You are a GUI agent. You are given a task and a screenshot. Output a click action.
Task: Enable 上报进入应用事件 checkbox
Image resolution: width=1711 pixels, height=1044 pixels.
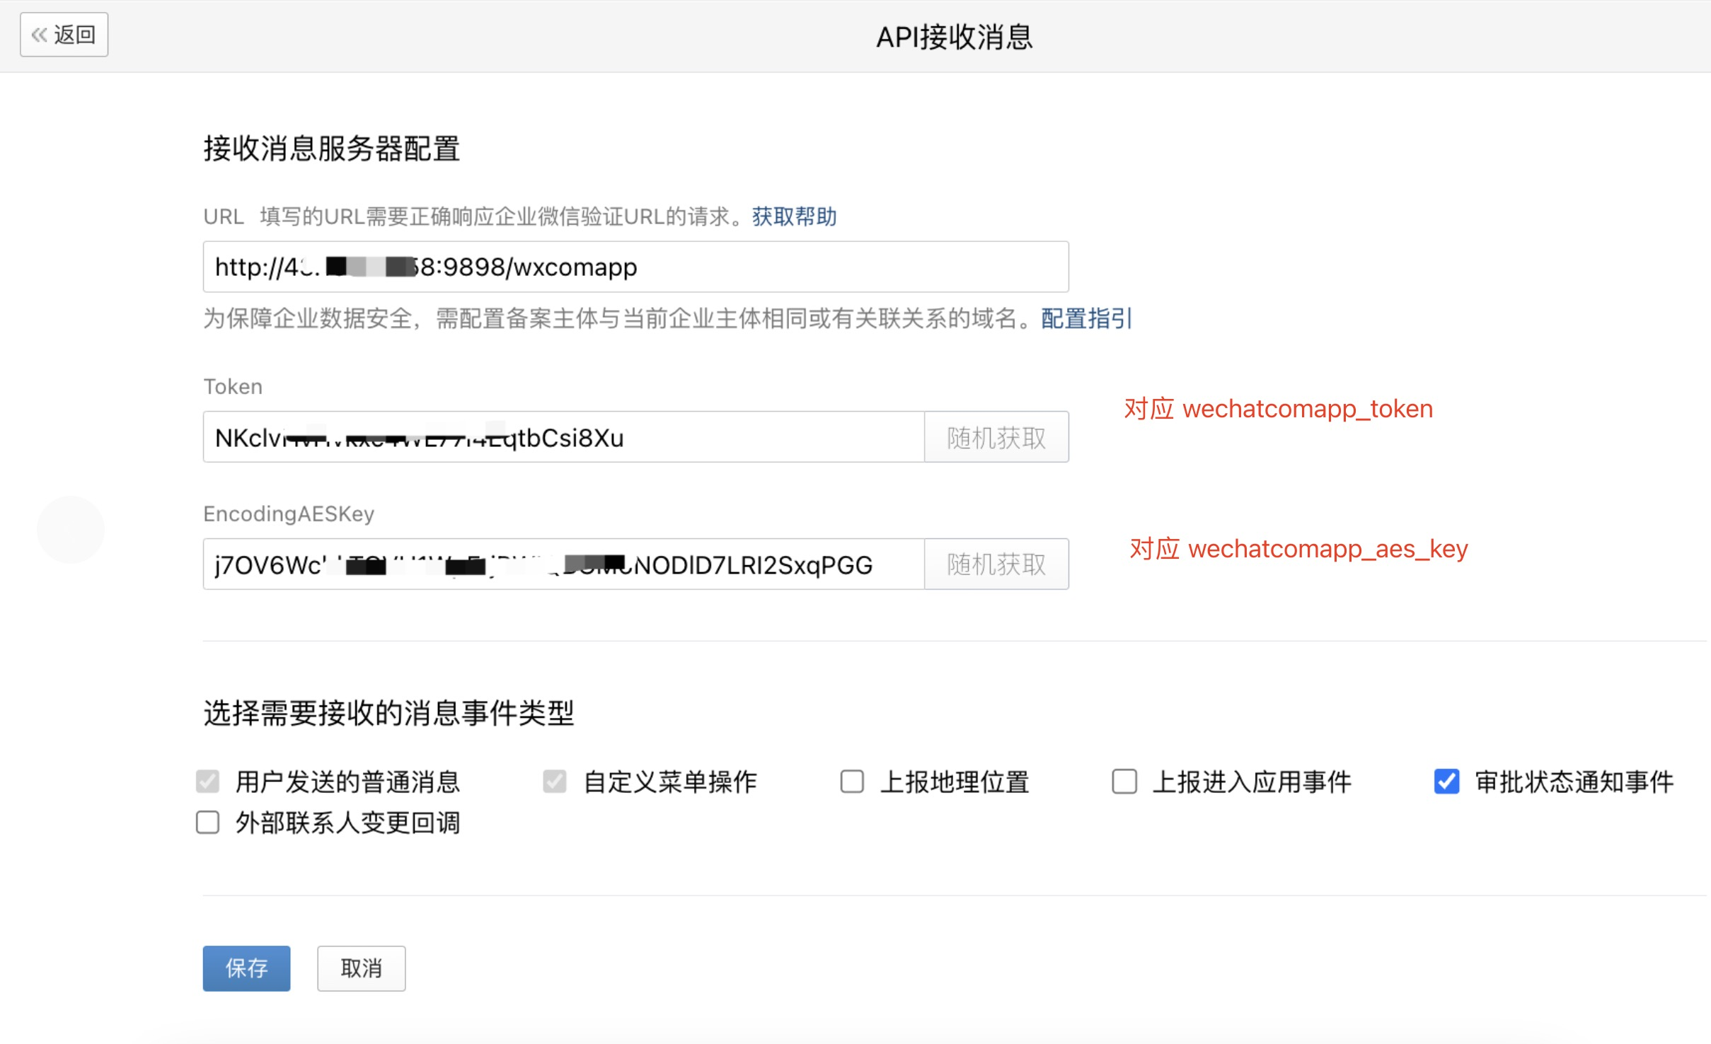coord(1124,782)
